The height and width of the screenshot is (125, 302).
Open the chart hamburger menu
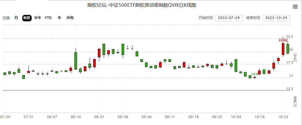[295, 6]
